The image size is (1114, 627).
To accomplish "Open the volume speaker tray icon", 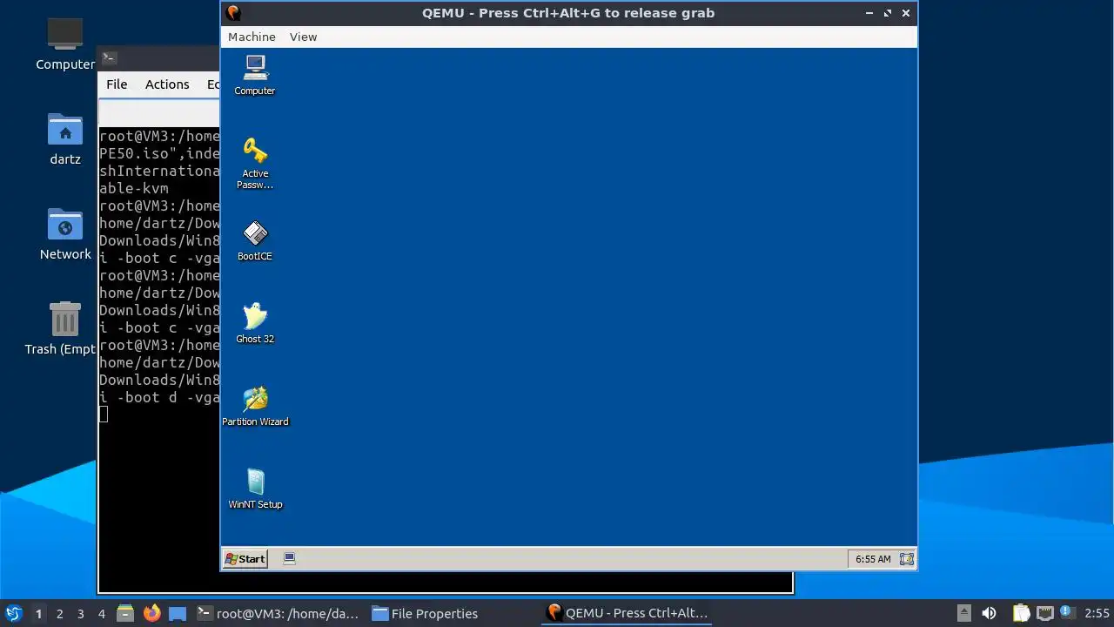I will [x=989, y=613].
